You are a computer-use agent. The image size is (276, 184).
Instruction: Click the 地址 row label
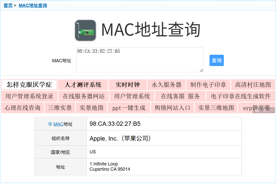[x=60, y=167]
